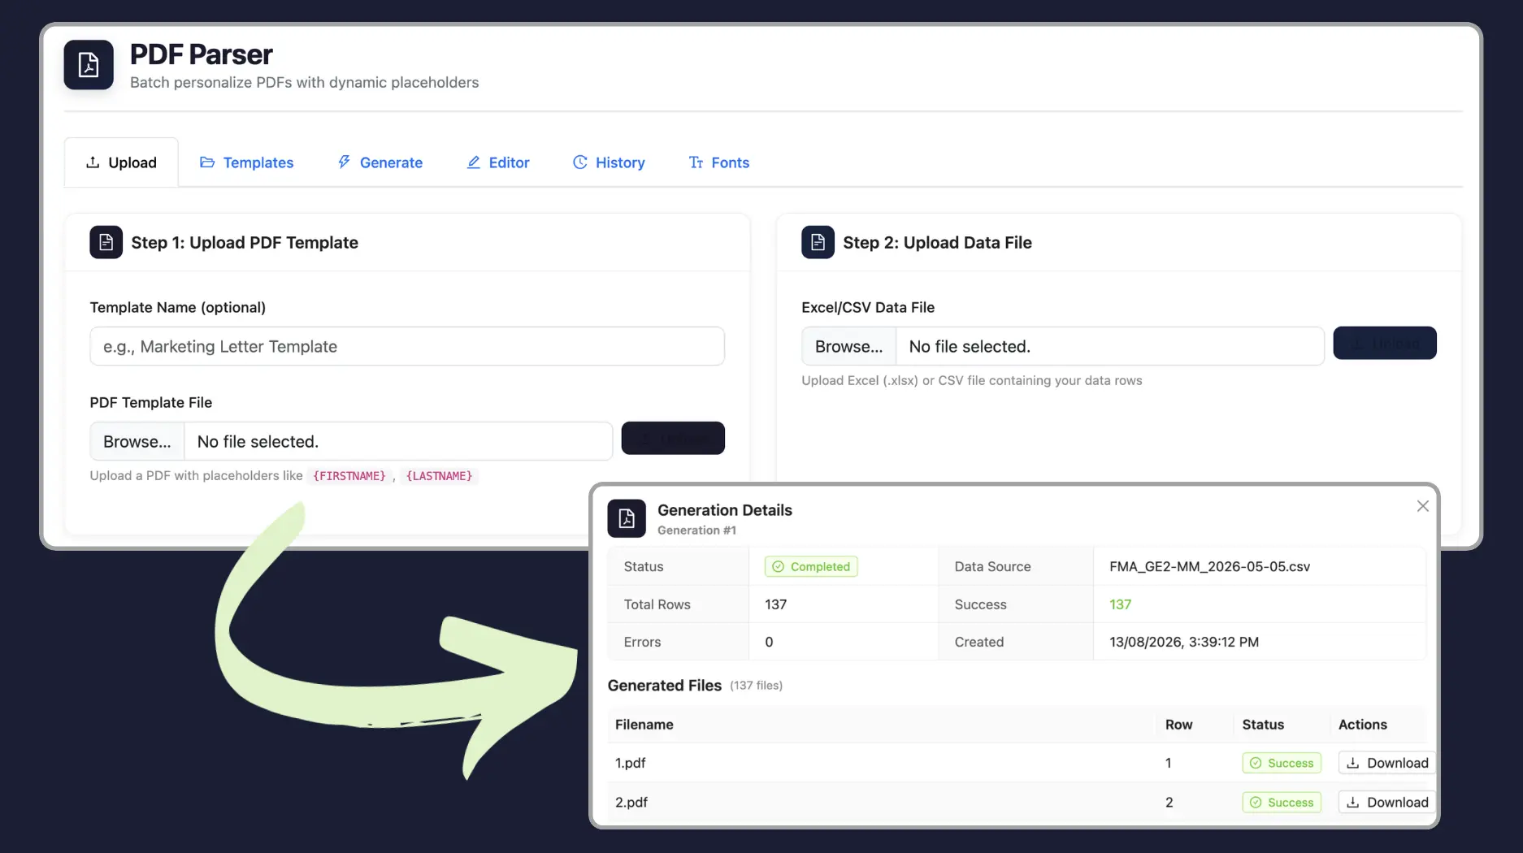This screenshot has height=853, width=1523.
Task: Click the Step 1 document icon
Action: [x=106, y=242]
